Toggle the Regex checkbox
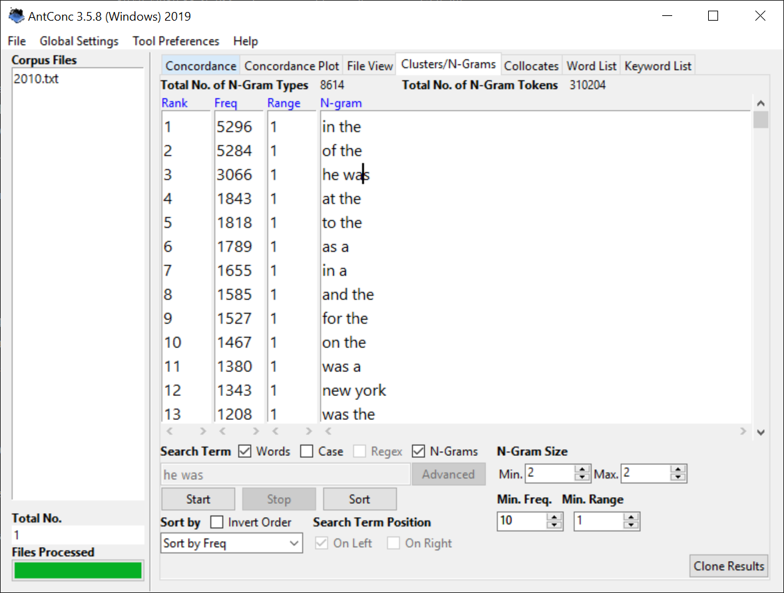Image resolution: width=784 pixels, height=593 pixels. pos(359,451)
